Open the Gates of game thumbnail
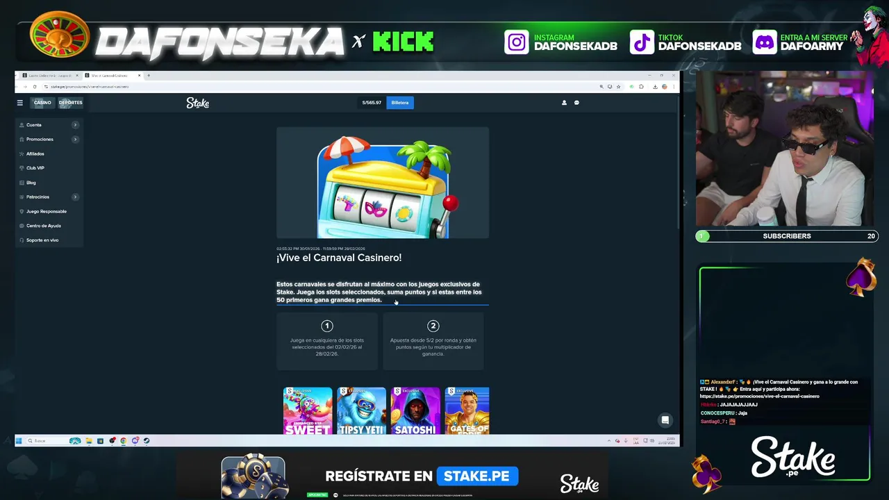Screen dimensions: 889x500 click(x=467, y=410)
